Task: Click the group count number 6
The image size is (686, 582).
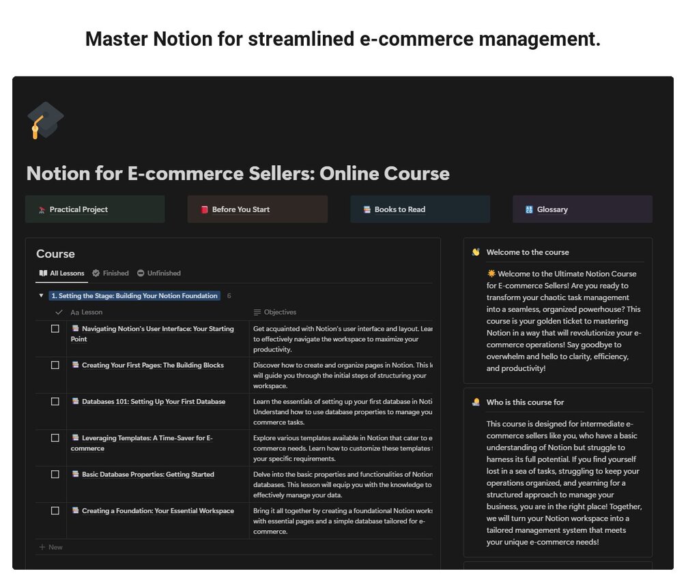Action: point(229,296)
